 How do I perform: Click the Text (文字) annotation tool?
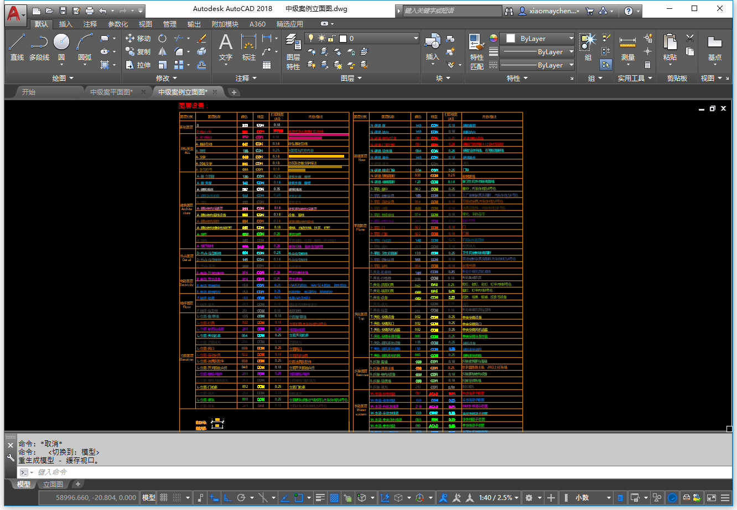point(225,46)
